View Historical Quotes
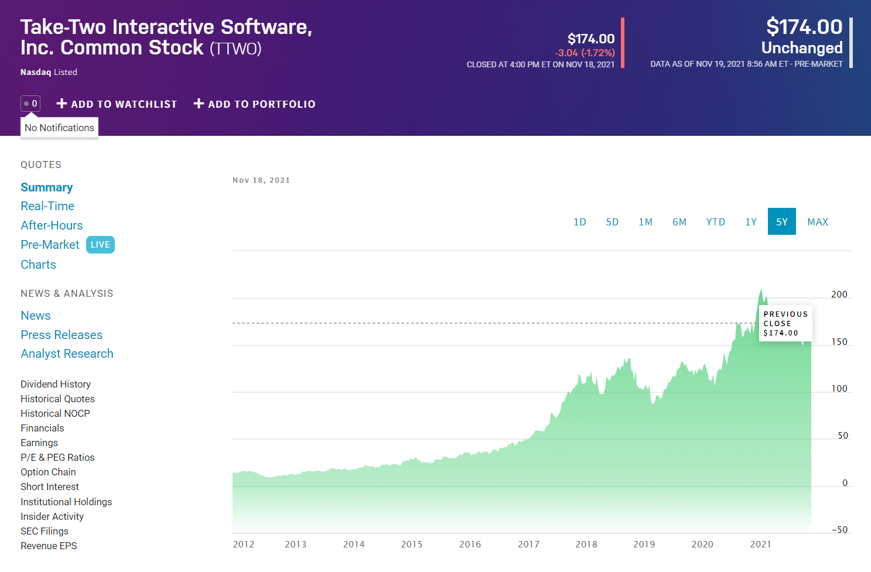 coord(57,399)
